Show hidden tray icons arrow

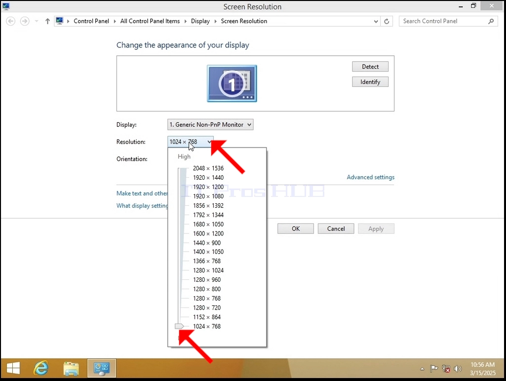click(x=422, y=369)
